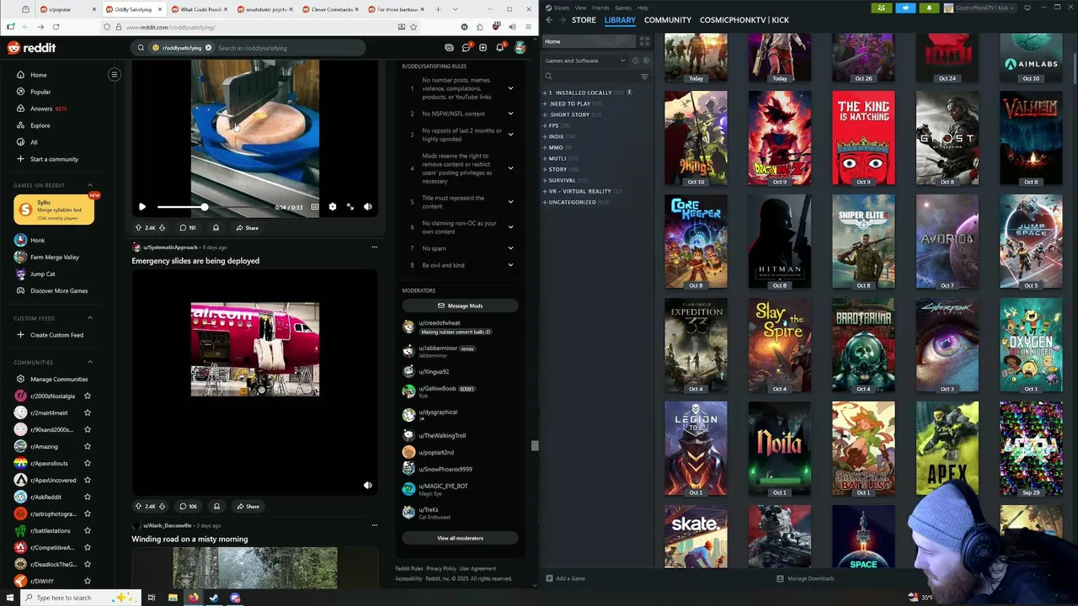
Task: Switch to the r/popular browser tab
Action: pos(66,9)
